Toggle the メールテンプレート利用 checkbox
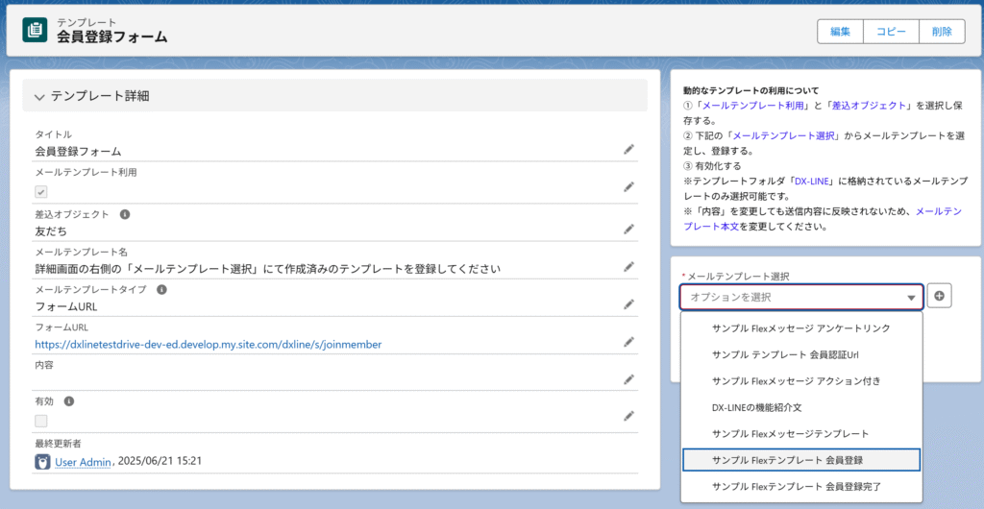Screen dimensions: 984x509 pyautogui.click(x=41, y=191)
